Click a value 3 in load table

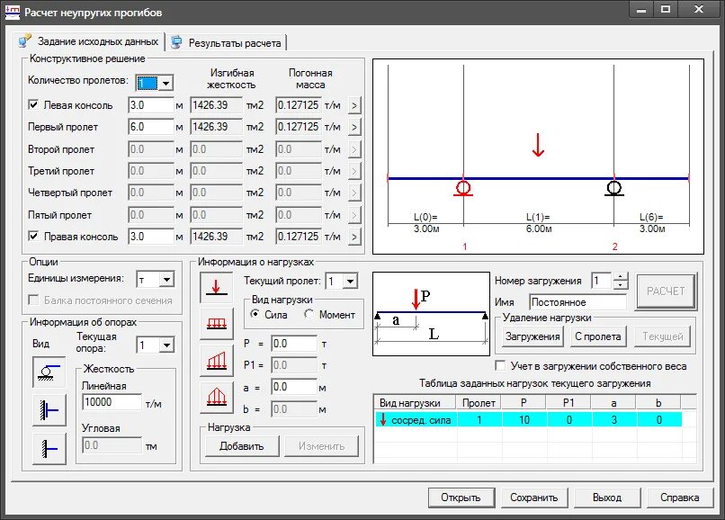pyautogui.click(x=614, y=419)
